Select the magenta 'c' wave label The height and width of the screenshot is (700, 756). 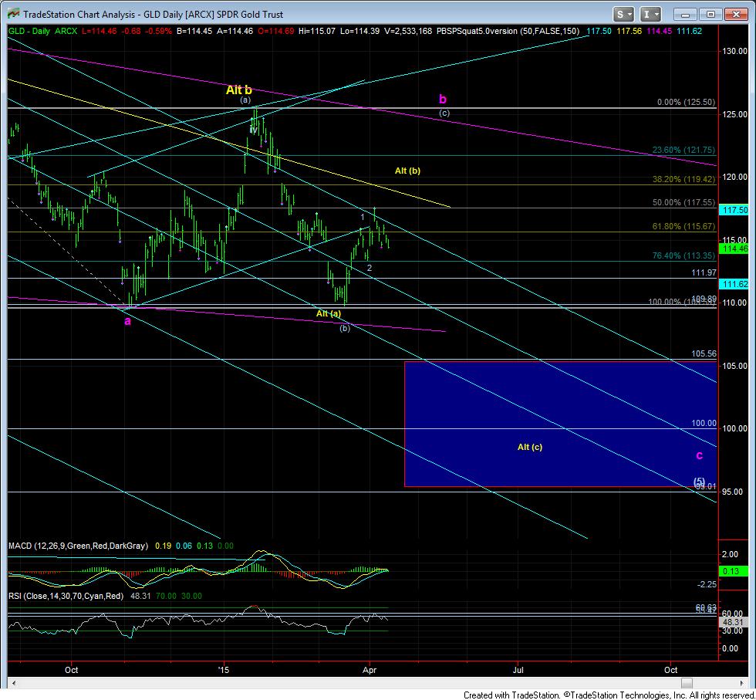(x=699, y=455)
